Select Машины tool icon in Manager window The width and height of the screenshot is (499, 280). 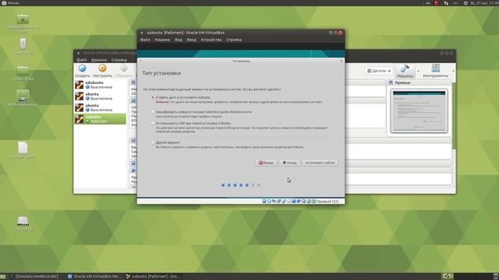coord(405,68)
